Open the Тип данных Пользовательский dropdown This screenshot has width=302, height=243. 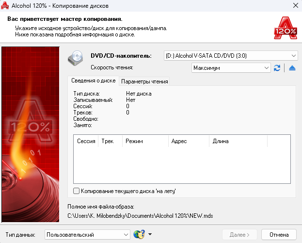pos(87,235)
